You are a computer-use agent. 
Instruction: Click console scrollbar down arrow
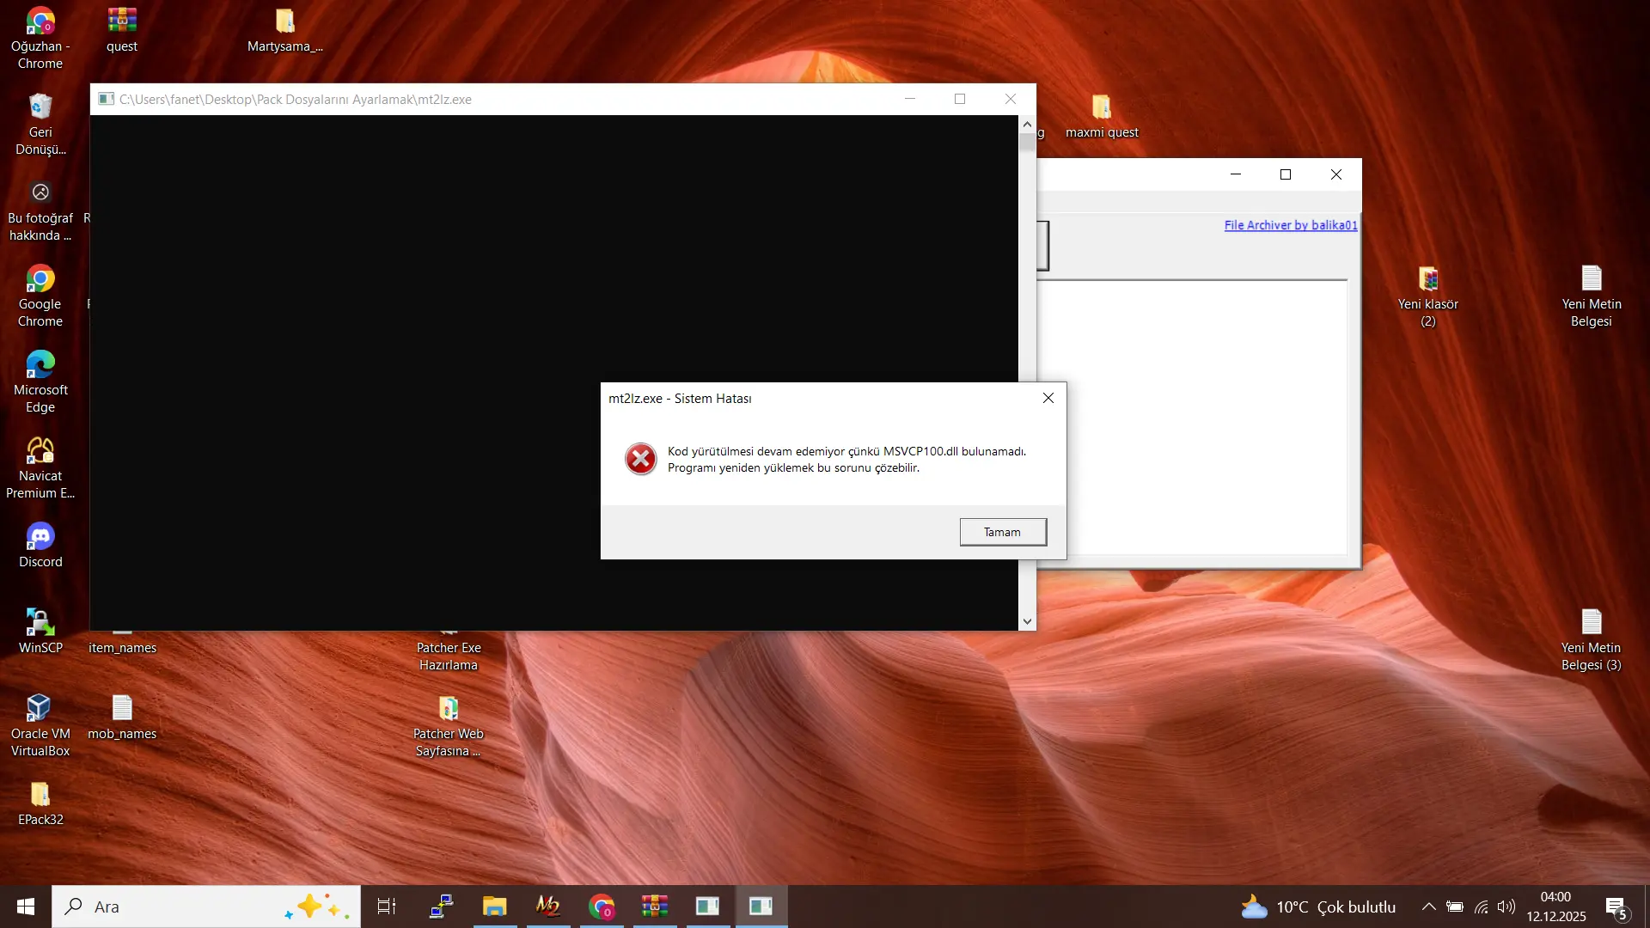(1027, 621)
